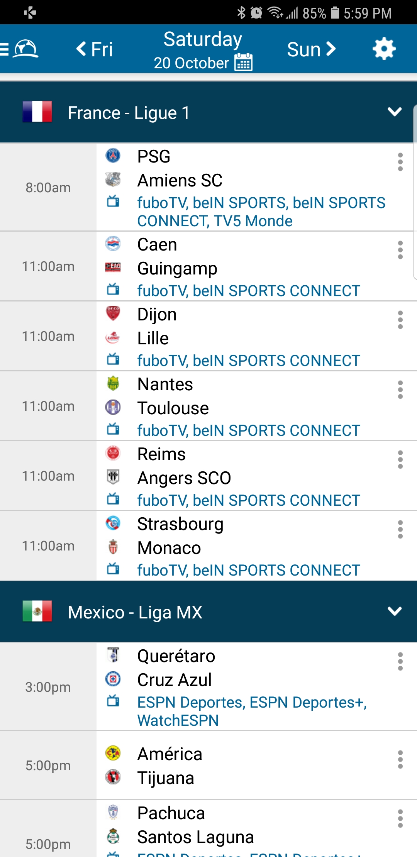Go to previous day Fri

94,49
